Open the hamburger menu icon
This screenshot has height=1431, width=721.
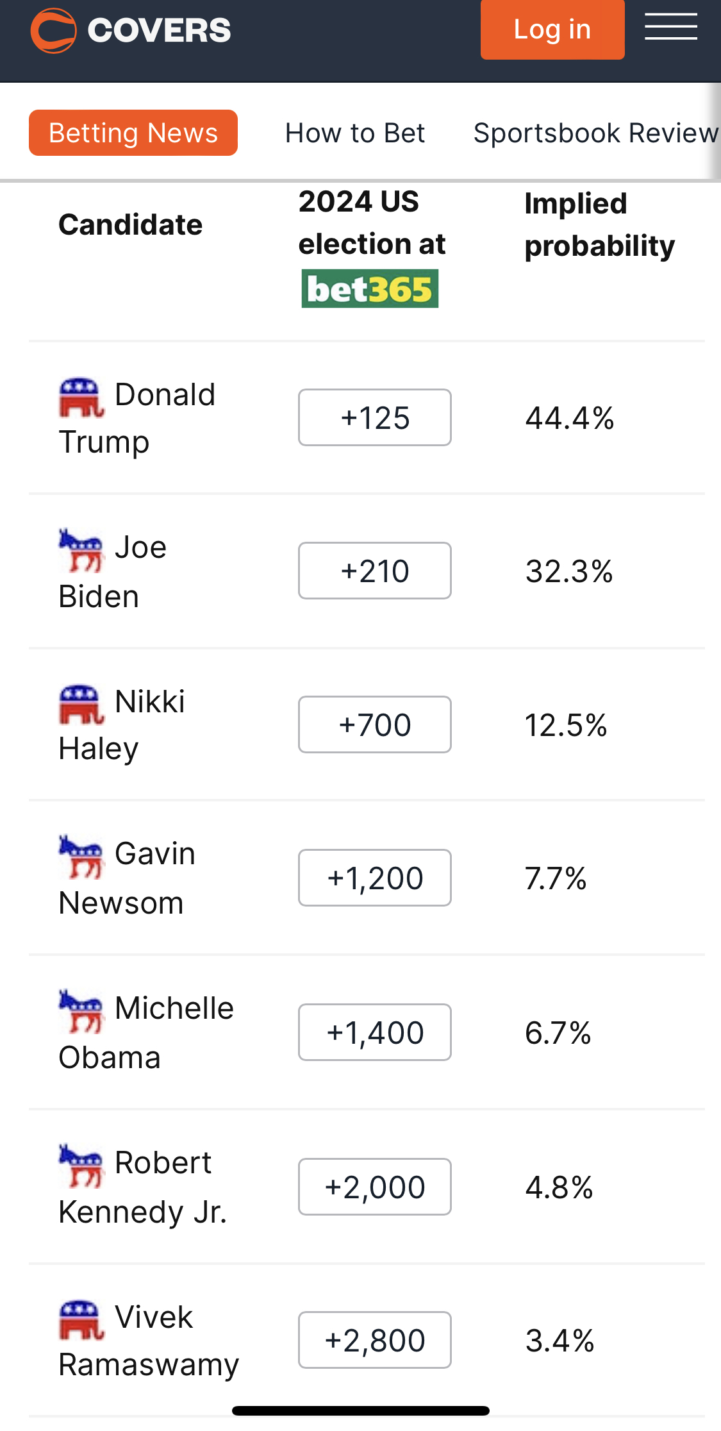click(x=670, y=27)
